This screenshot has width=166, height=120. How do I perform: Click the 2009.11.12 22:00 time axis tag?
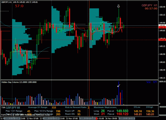point(51,118)
